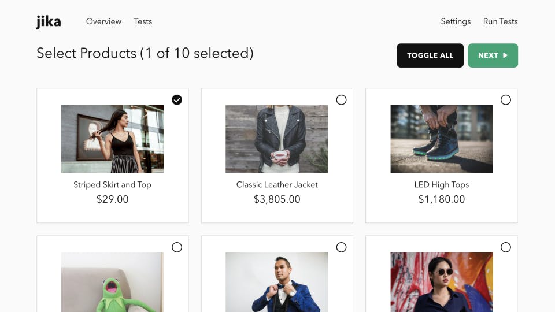This screenshot has width=555, height=312.
Task: Open the Tests menu item
Action: point(143,21)
